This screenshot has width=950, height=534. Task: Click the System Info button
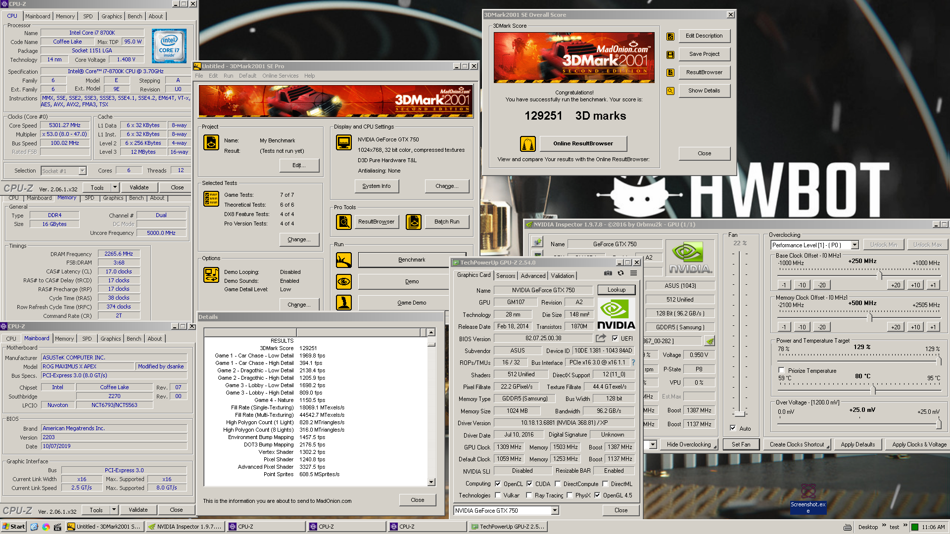(x=377, y=186)
